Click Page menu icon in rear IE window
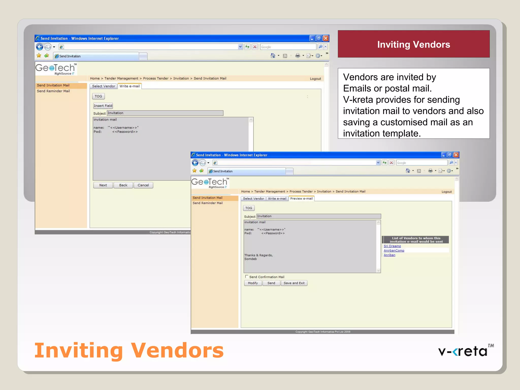This screenshot has height=390, width=520. coord(309,56)
